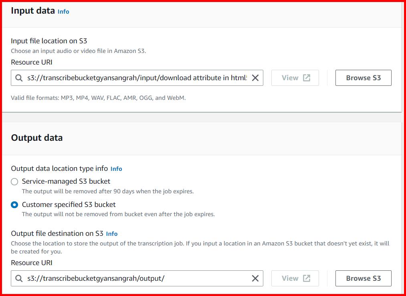Select the Customer specified S3 bucket option

pyautogui.click(x=14, y=205)
